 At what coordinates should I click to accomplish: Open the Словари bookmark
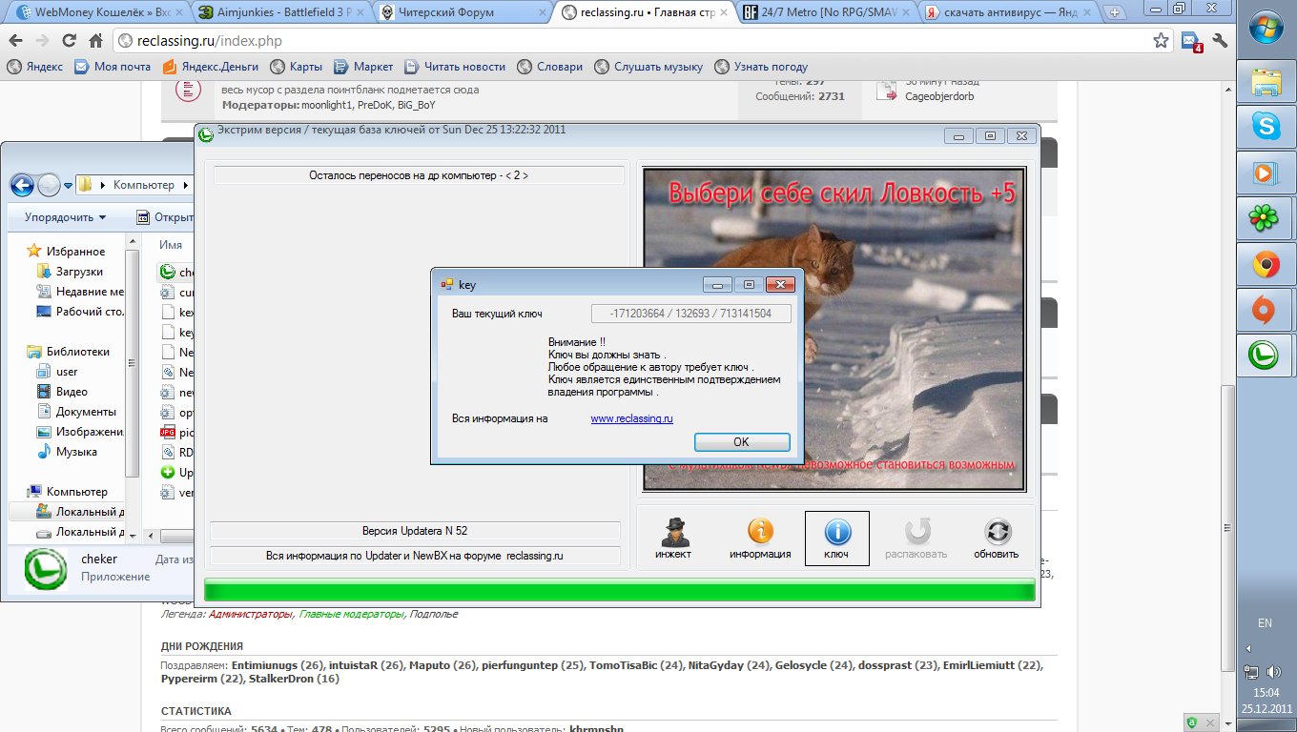point(549,67)
